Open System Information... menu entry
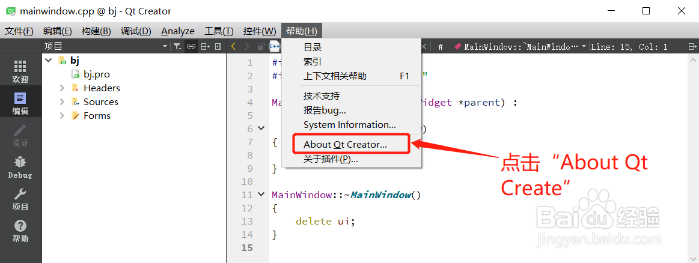Image resolution: width=699 pixels, height=263 pixels. coord(351,125)
